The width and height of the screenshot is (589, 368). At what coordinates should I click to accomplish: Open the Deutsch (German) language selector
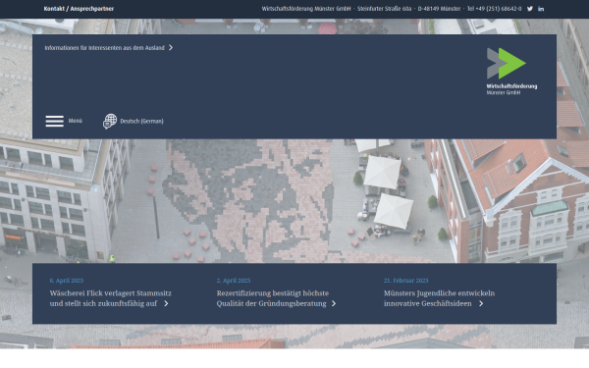[141, 122]
